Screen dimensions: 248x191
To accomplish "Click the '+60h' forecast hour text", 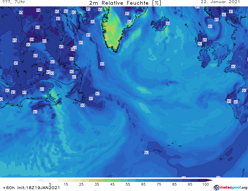I will (9, 188).
